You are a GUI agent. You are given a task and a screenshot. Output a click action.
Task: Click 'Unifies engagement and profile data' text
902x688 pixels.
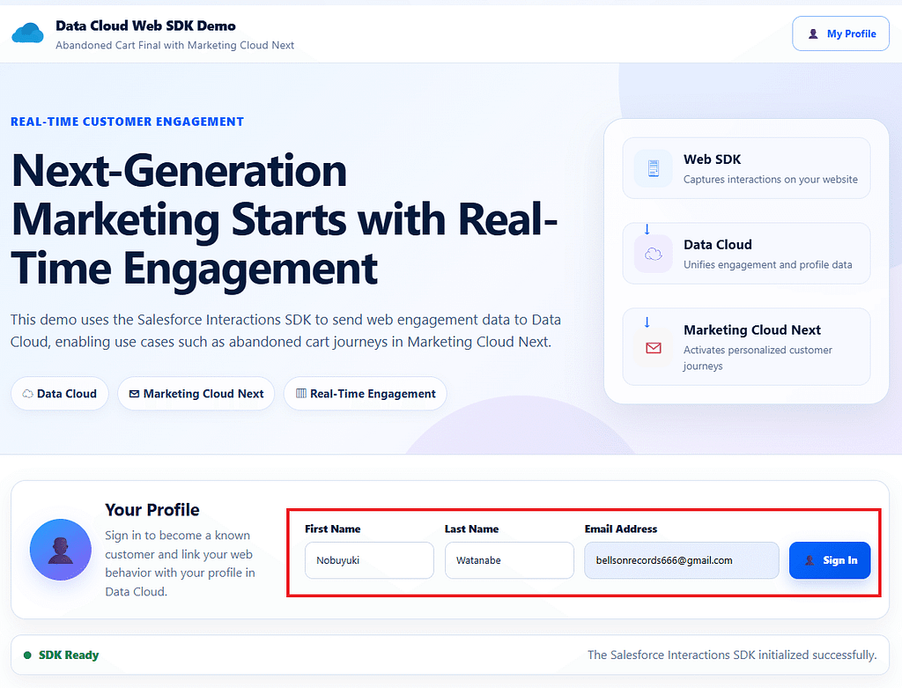pyautogui.click(x=767, y=264)
